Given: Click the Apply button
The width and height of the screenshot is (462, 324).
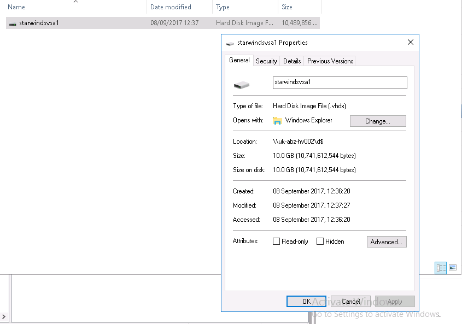Looking at the screenshot, I should 395,301.
